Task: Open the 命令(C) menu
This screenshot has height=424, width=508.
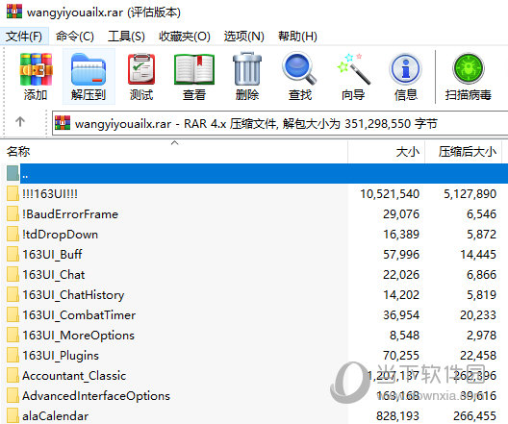Action: pyautogui.click(x=74, y=36)
